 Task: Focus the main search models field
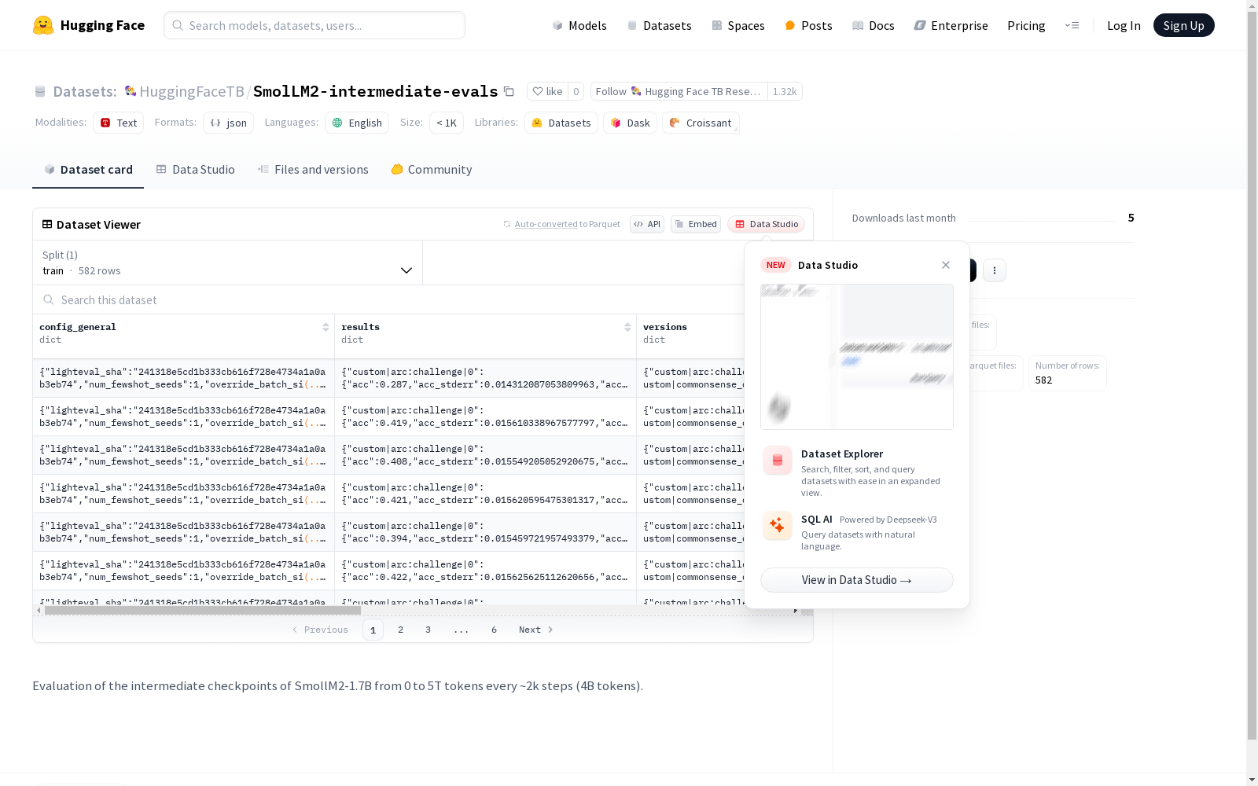click(x=314, y=25)
